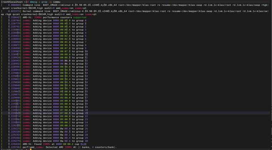This screenshot has height=150, width=272.
Task: Click "group 18" text
Action: coord(82,101)
